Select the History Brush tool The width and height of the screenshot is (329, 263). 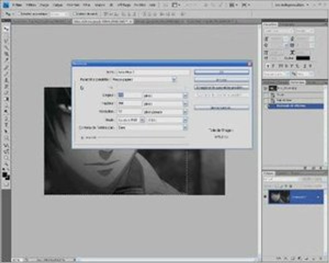[x=6, y=87]
